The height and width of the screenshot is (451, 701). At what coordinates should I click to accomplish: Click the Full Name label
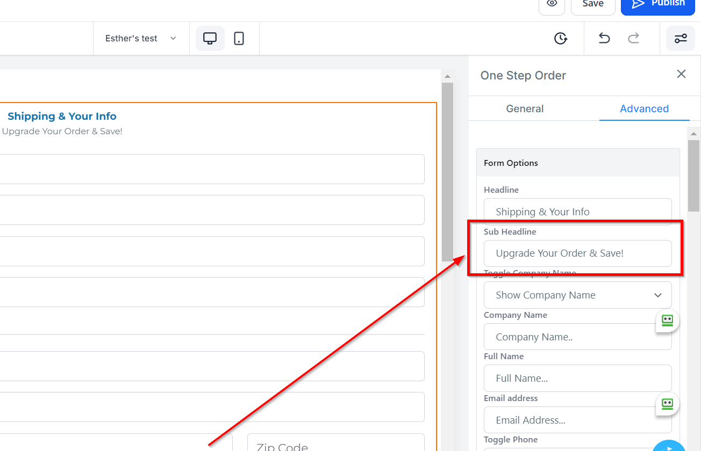504,357
